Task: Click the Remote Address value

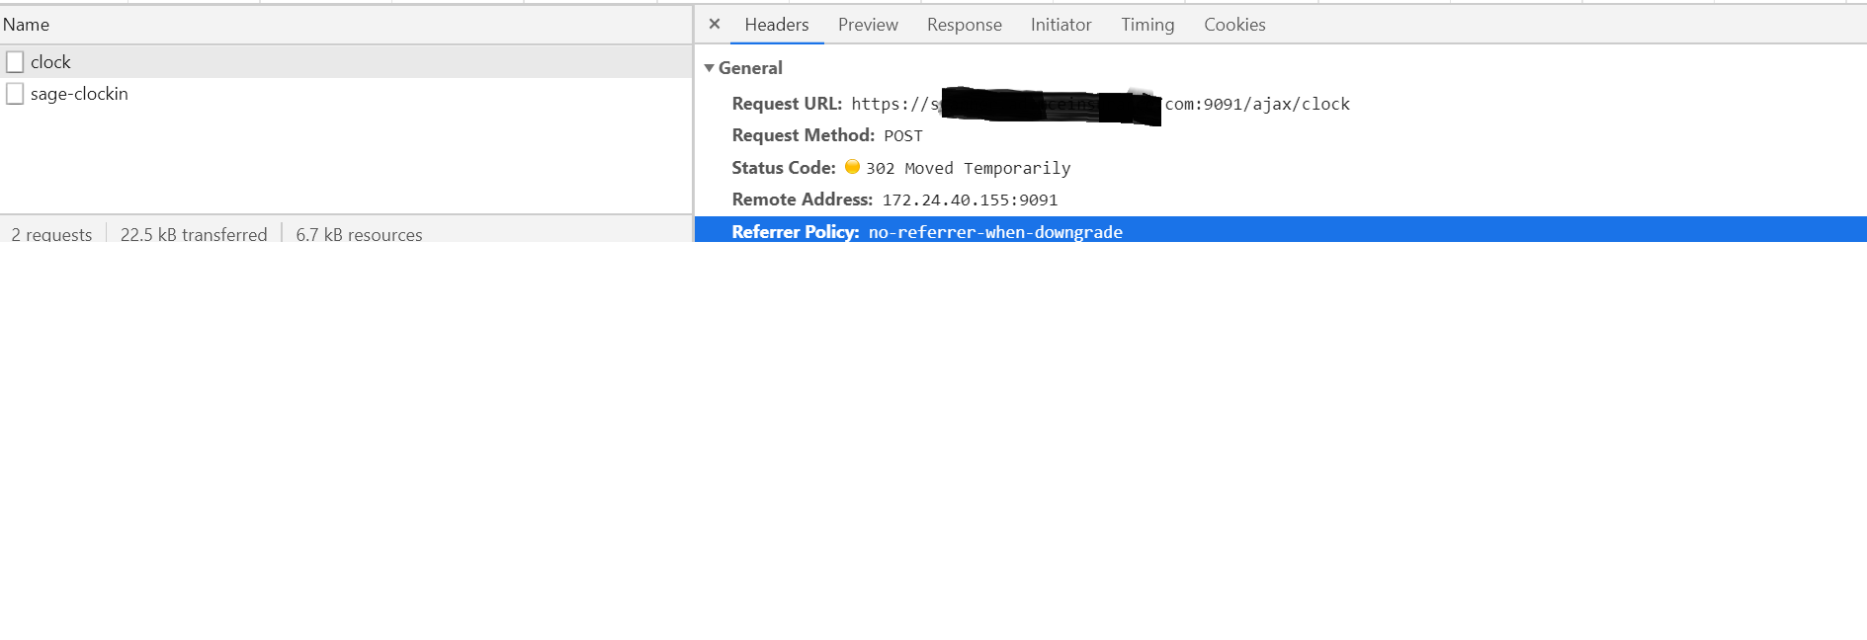Action: point(969,200)
